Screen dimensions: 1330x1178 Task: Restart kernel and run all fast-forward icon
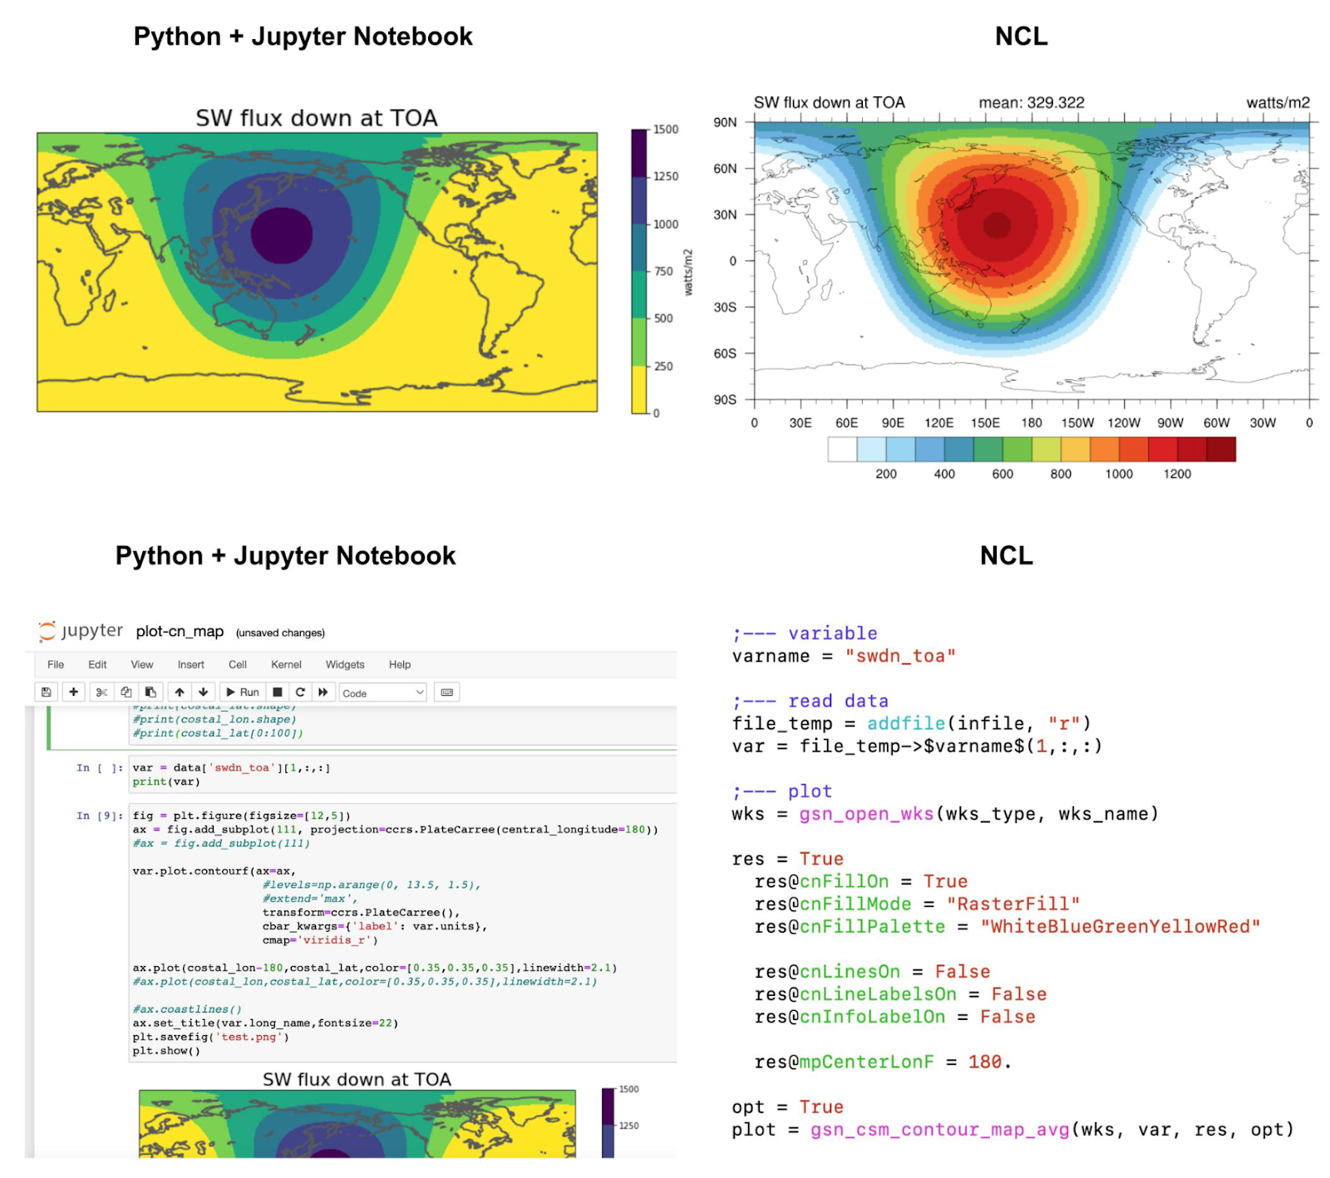pos(323,692)
